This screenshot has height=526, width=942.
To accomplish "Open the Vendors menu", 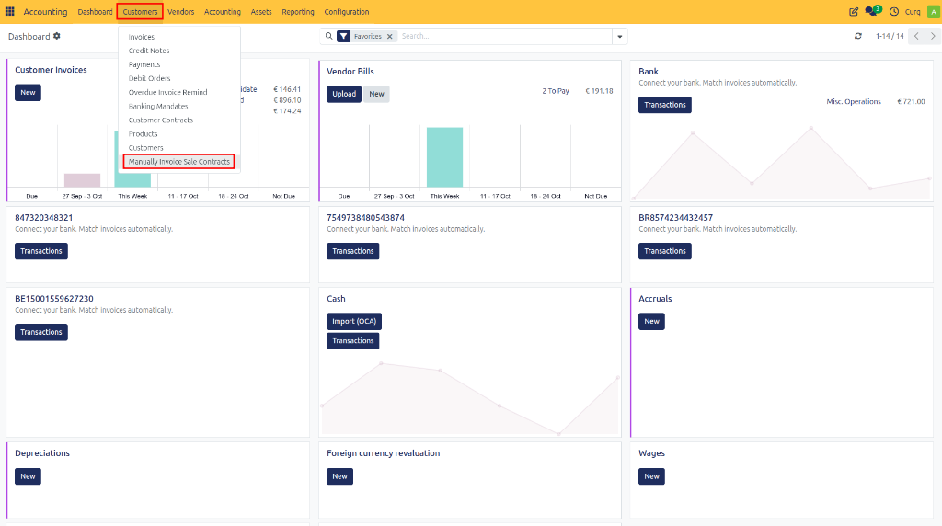I will click(181, 11).
